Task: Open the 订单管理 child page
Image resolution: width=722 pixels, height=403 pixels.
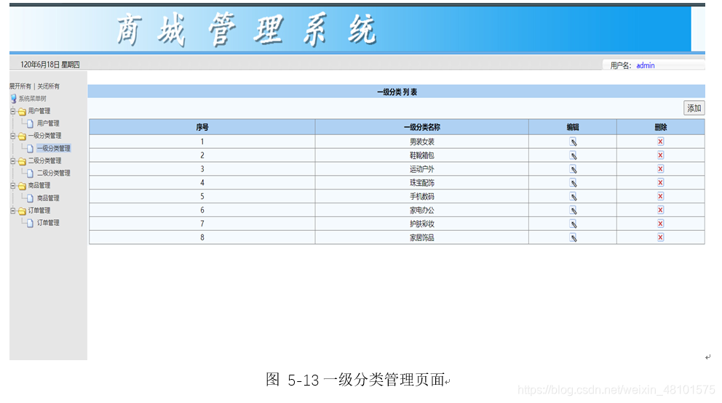Action: [48, 222]
